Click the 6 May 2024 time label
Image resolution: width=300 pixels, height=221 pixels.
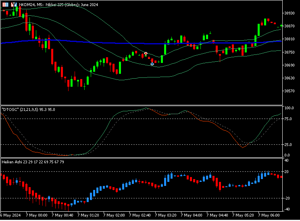pos(10,215)
